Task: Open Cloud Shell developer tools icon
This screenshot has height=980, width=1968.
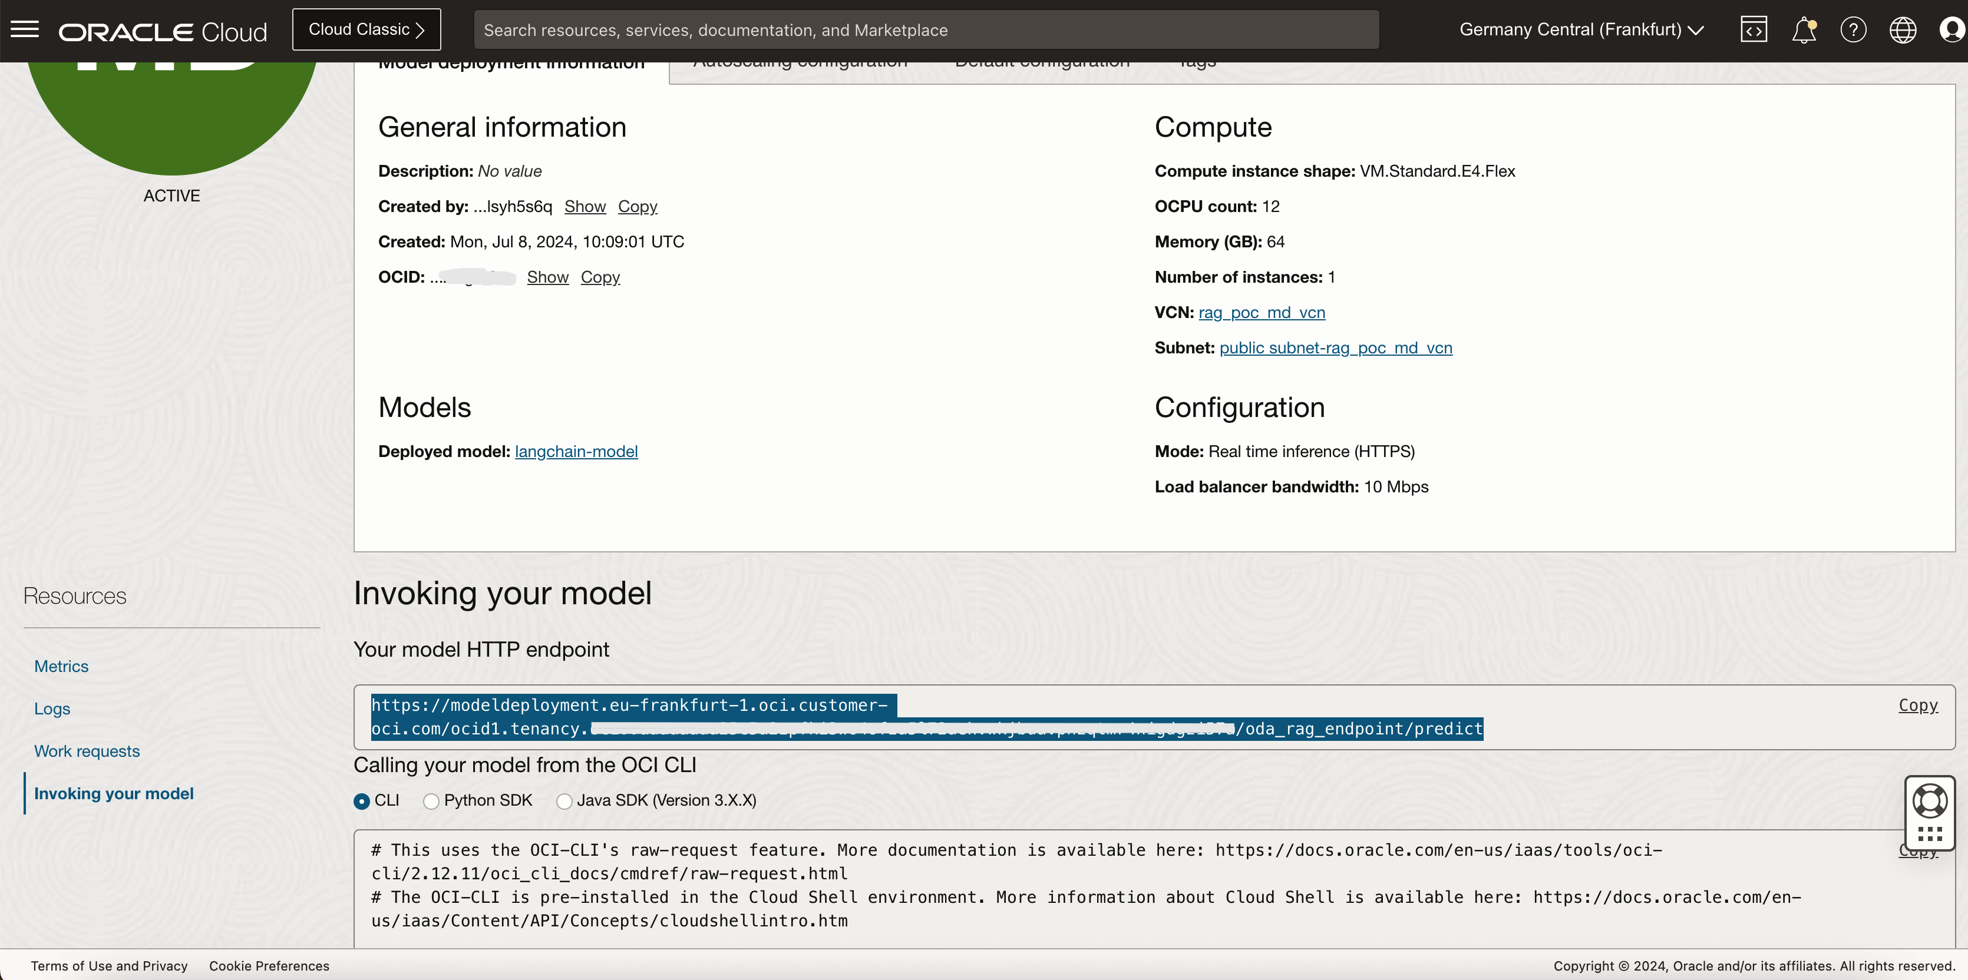Action: [x=1754, y=30]
